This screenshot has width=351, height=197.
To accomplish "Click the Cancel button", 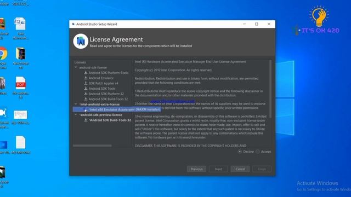I will 240,169.
